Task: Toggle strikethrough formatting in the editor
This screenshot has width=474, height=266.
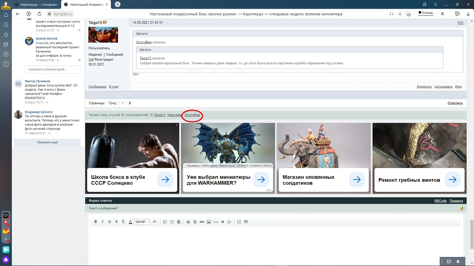Action: click(x=116, y=222)
